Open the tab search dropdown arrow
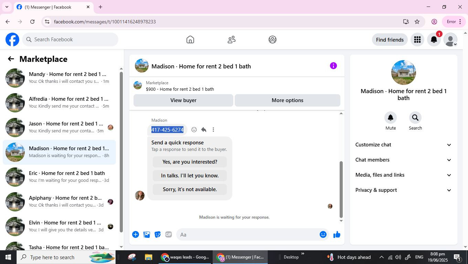This screenshot has width=468, height=264. click(x=7, y=7)
